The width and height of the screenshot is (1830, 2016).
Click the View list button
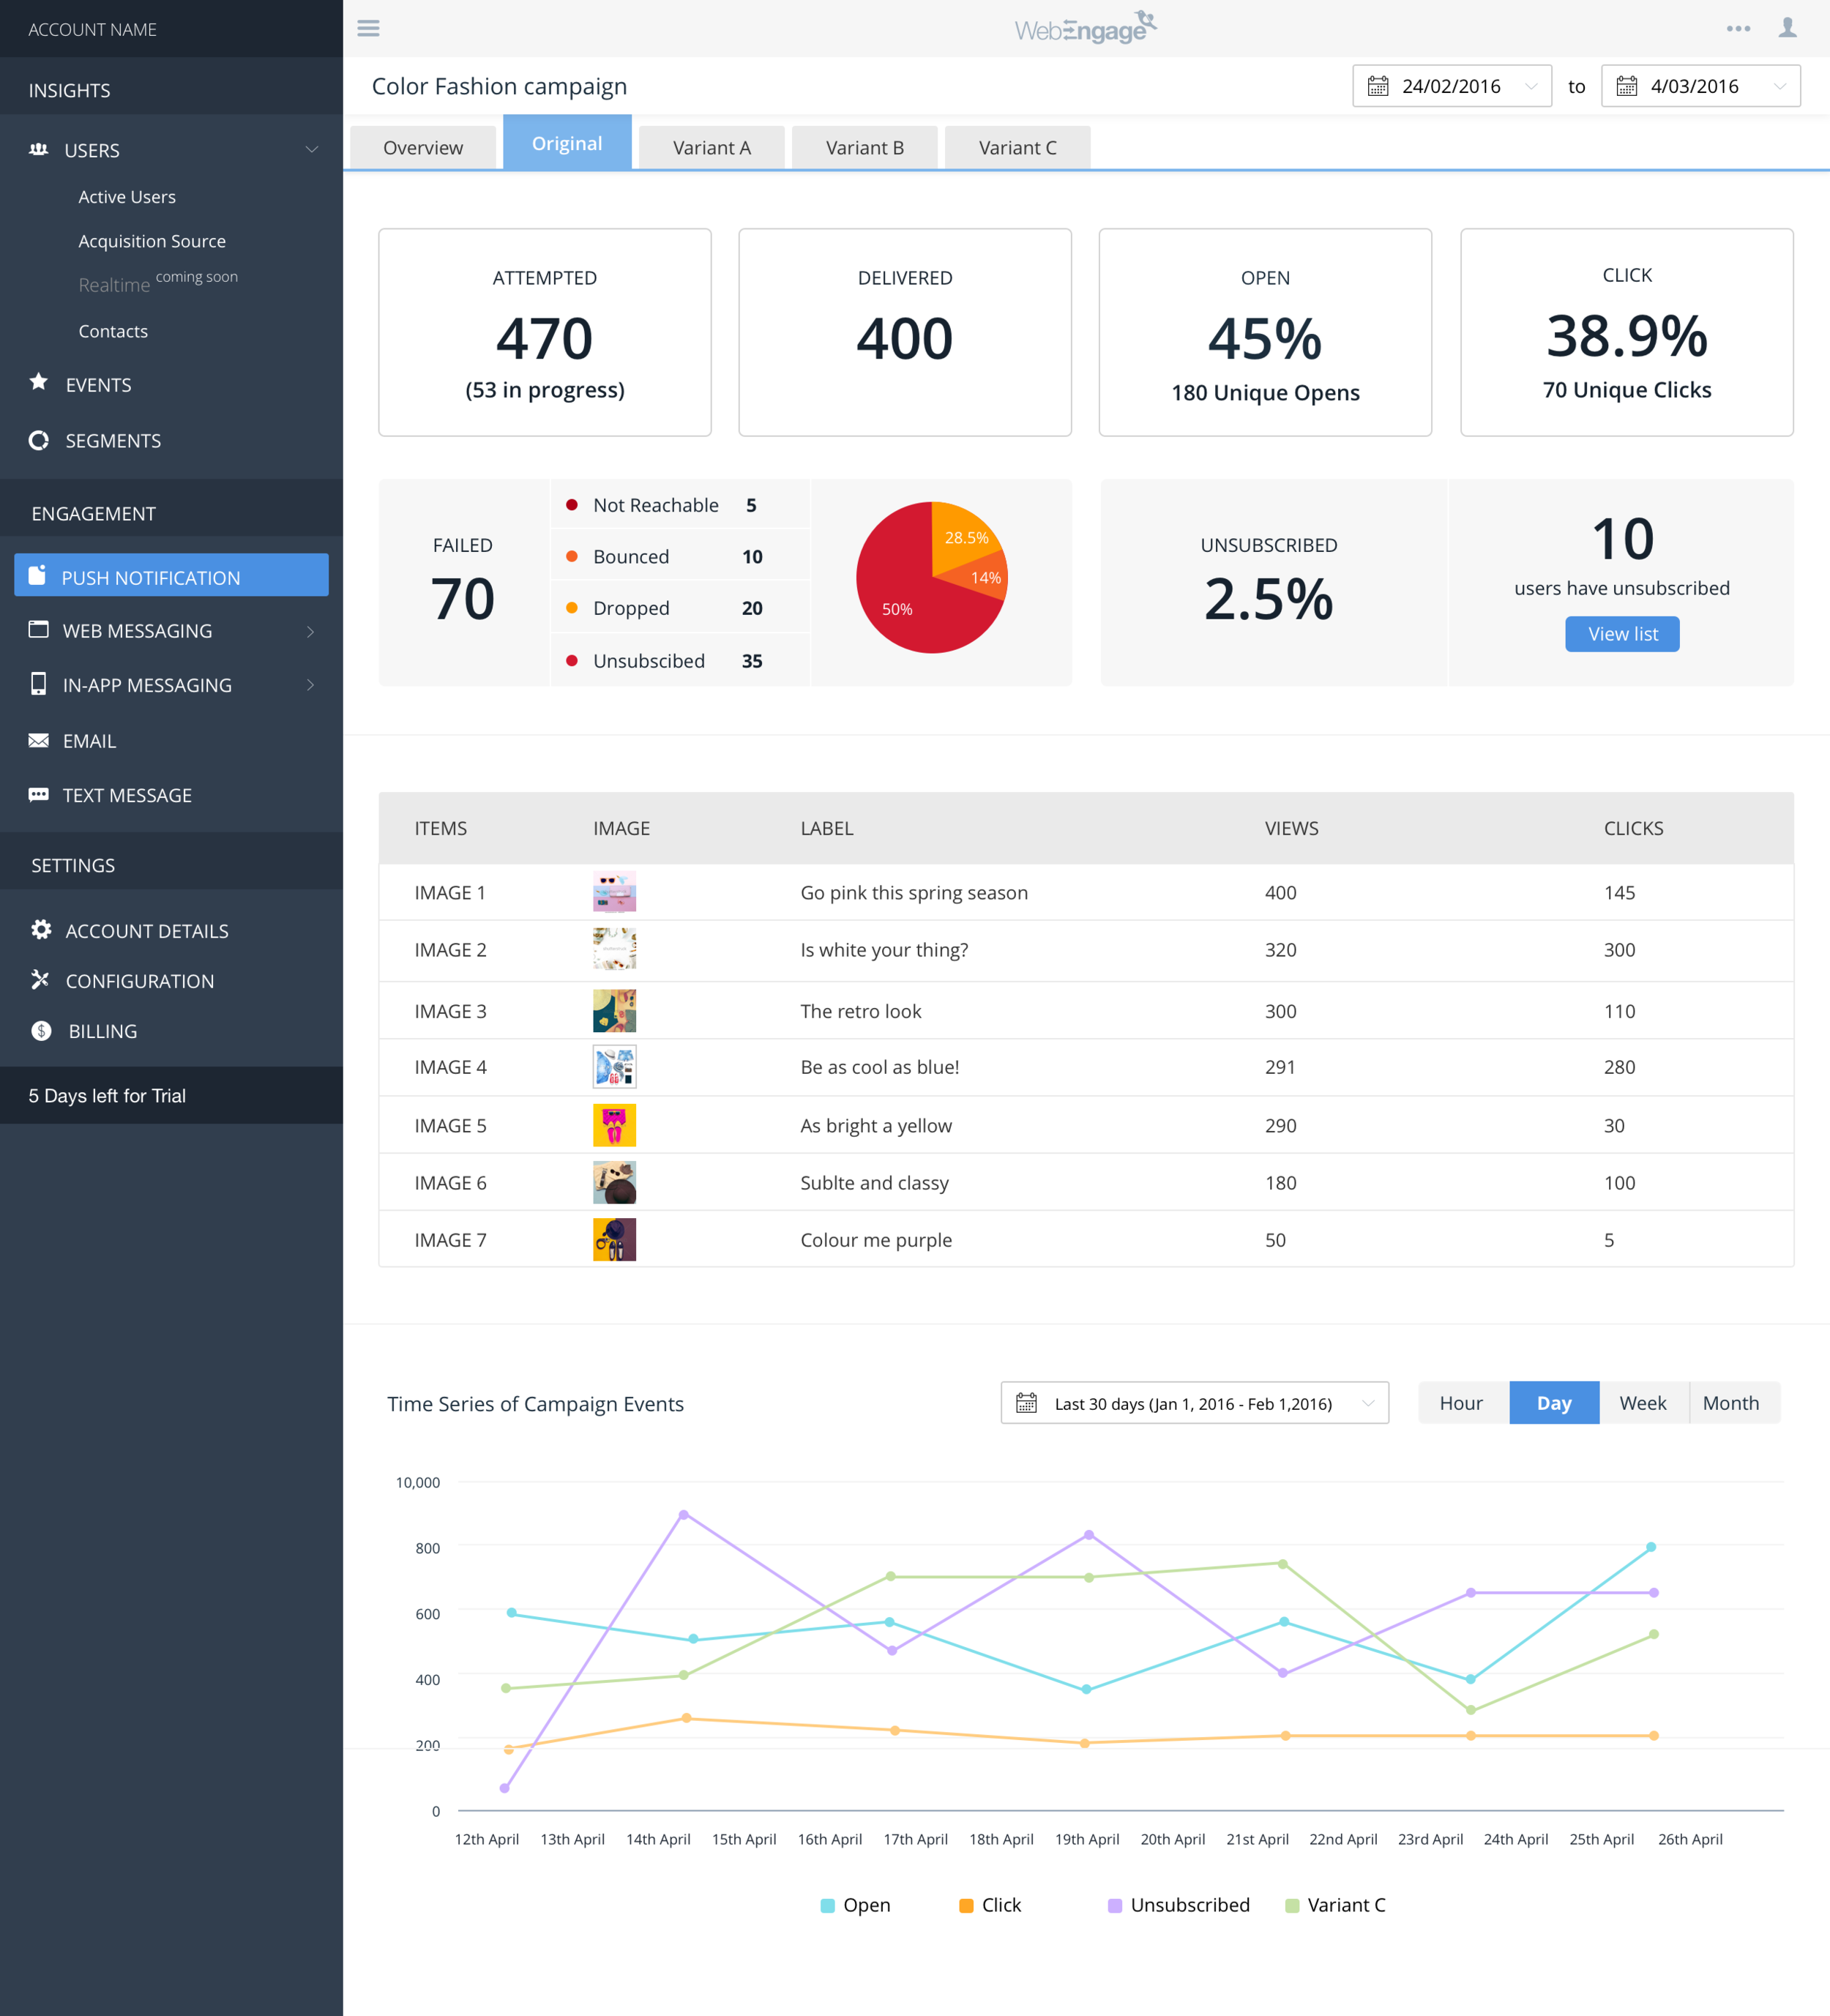pos(1621,634)
